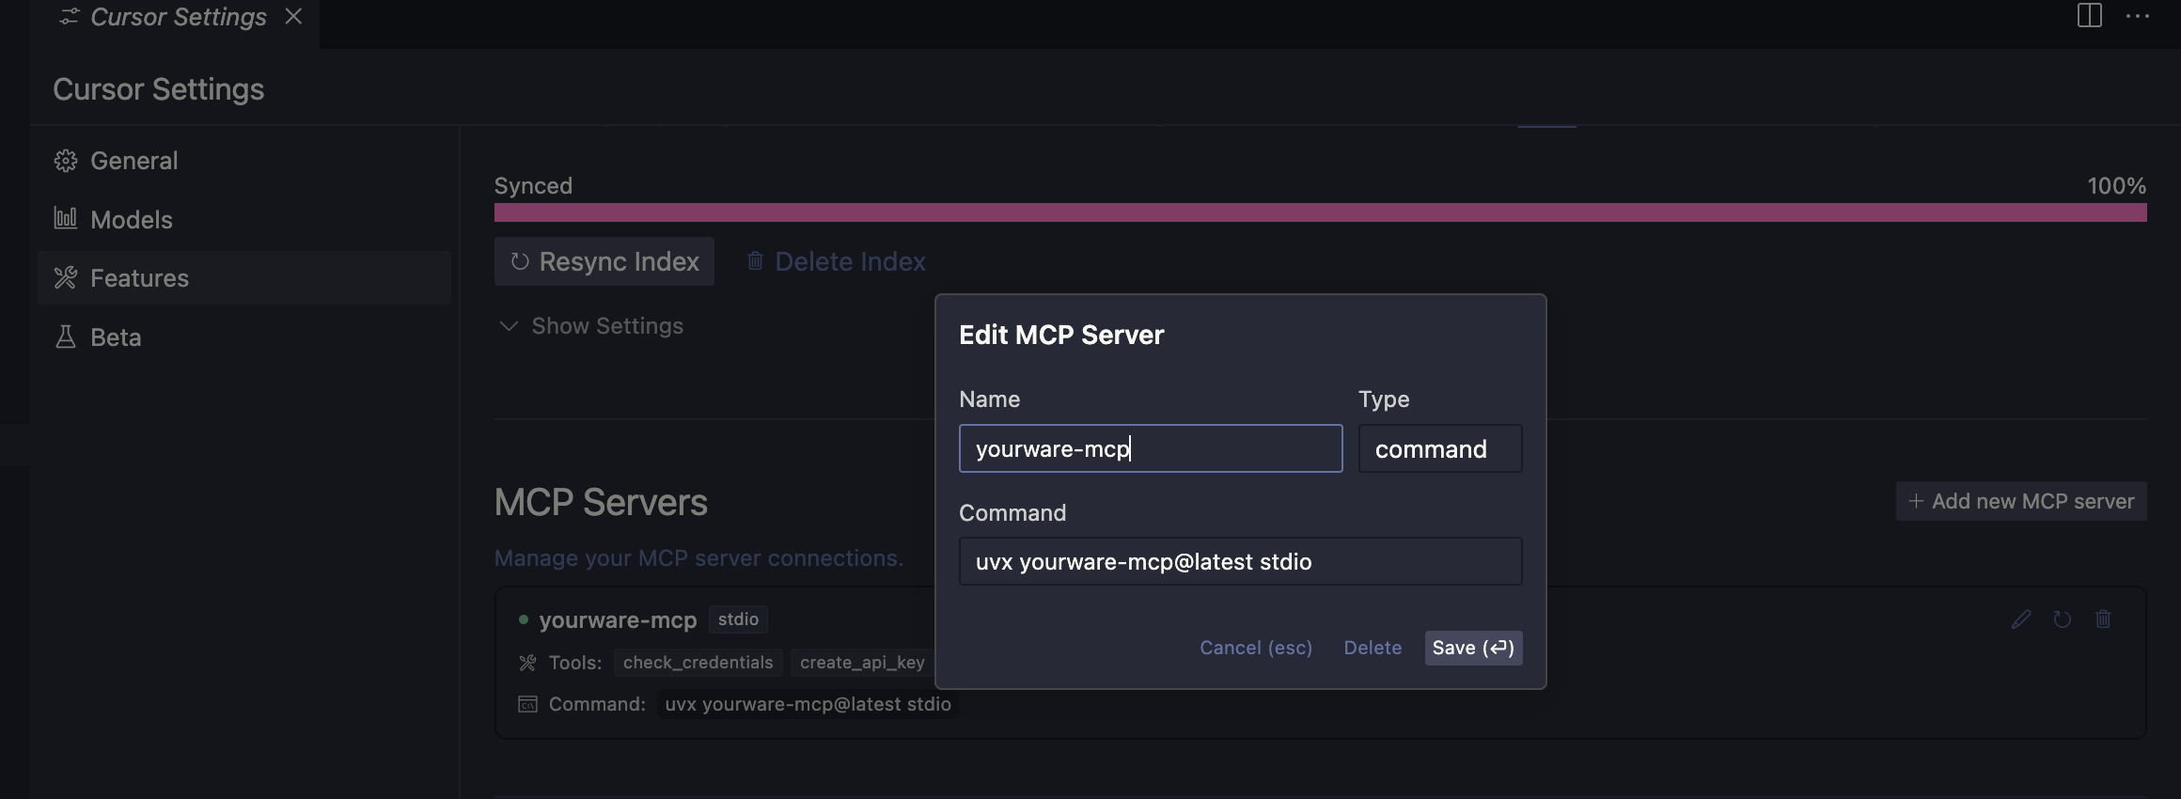Open Beta settings section
The height and width of the screenshot is (799, 2181).
116,337
